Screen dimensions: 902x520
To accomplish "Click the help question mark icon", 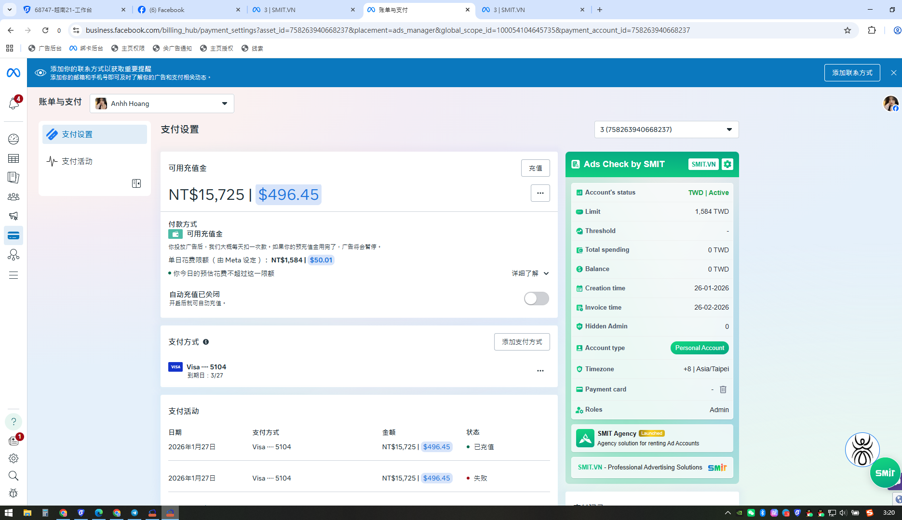I will 13,422.
